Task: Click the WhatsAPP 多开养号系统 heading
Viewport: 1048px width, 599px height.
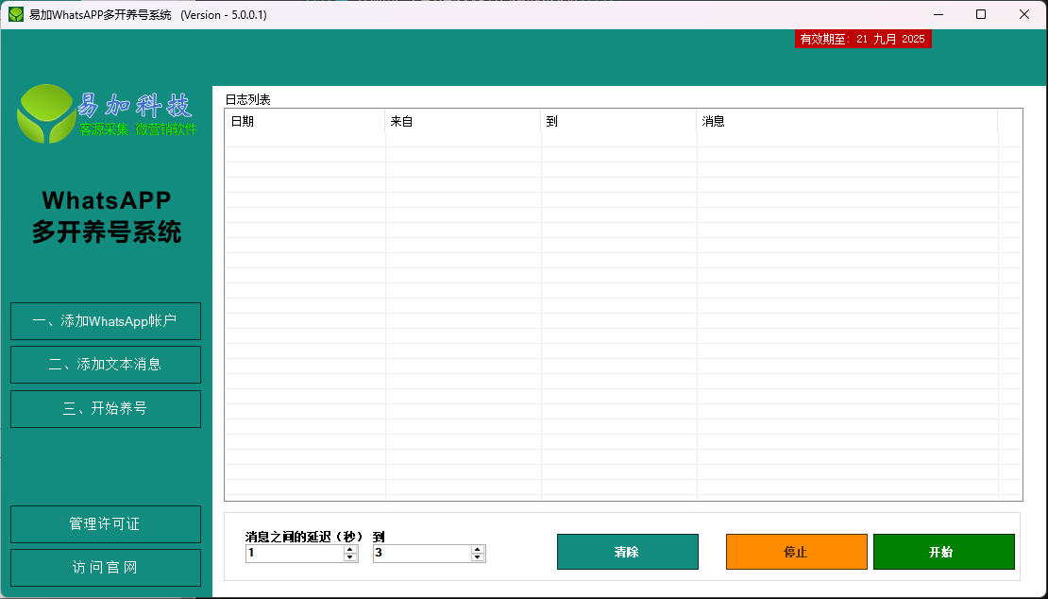Action: click(x=107, y=216)
